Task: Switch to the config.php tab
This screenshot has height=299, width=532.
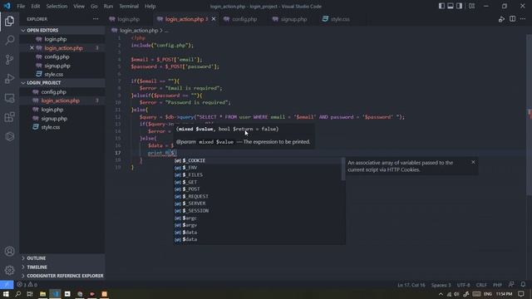Action: (x=244, y=19)
